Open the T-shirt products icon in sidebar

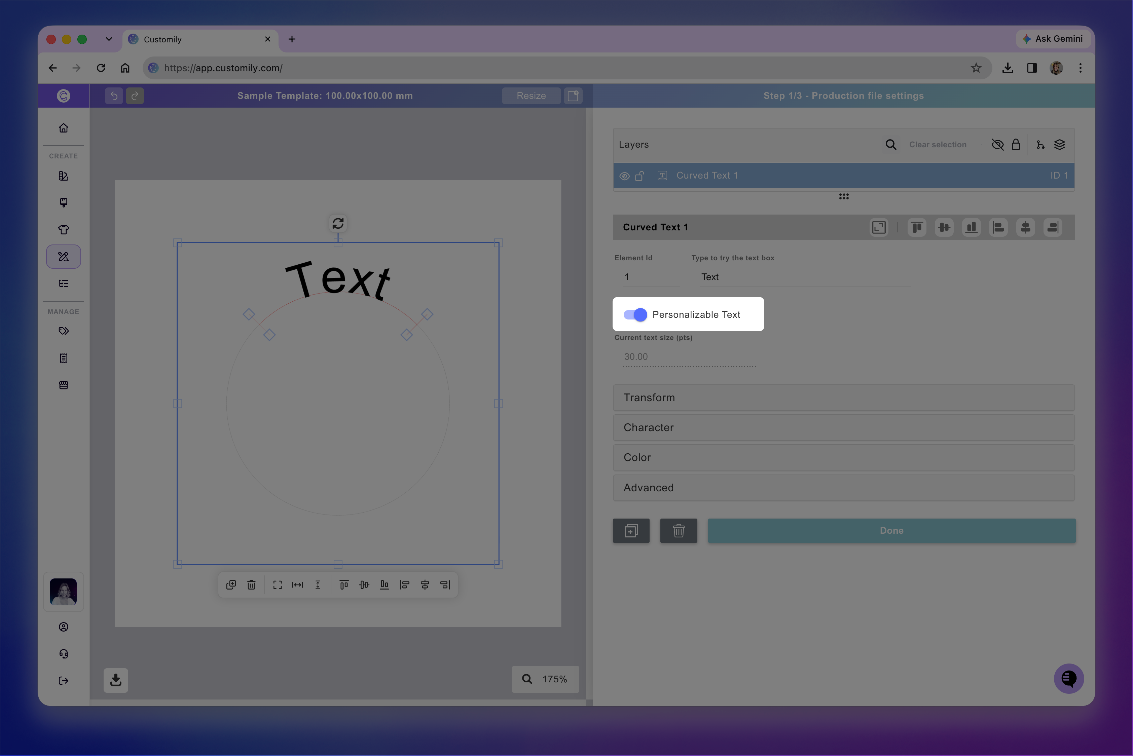(64, 229)
